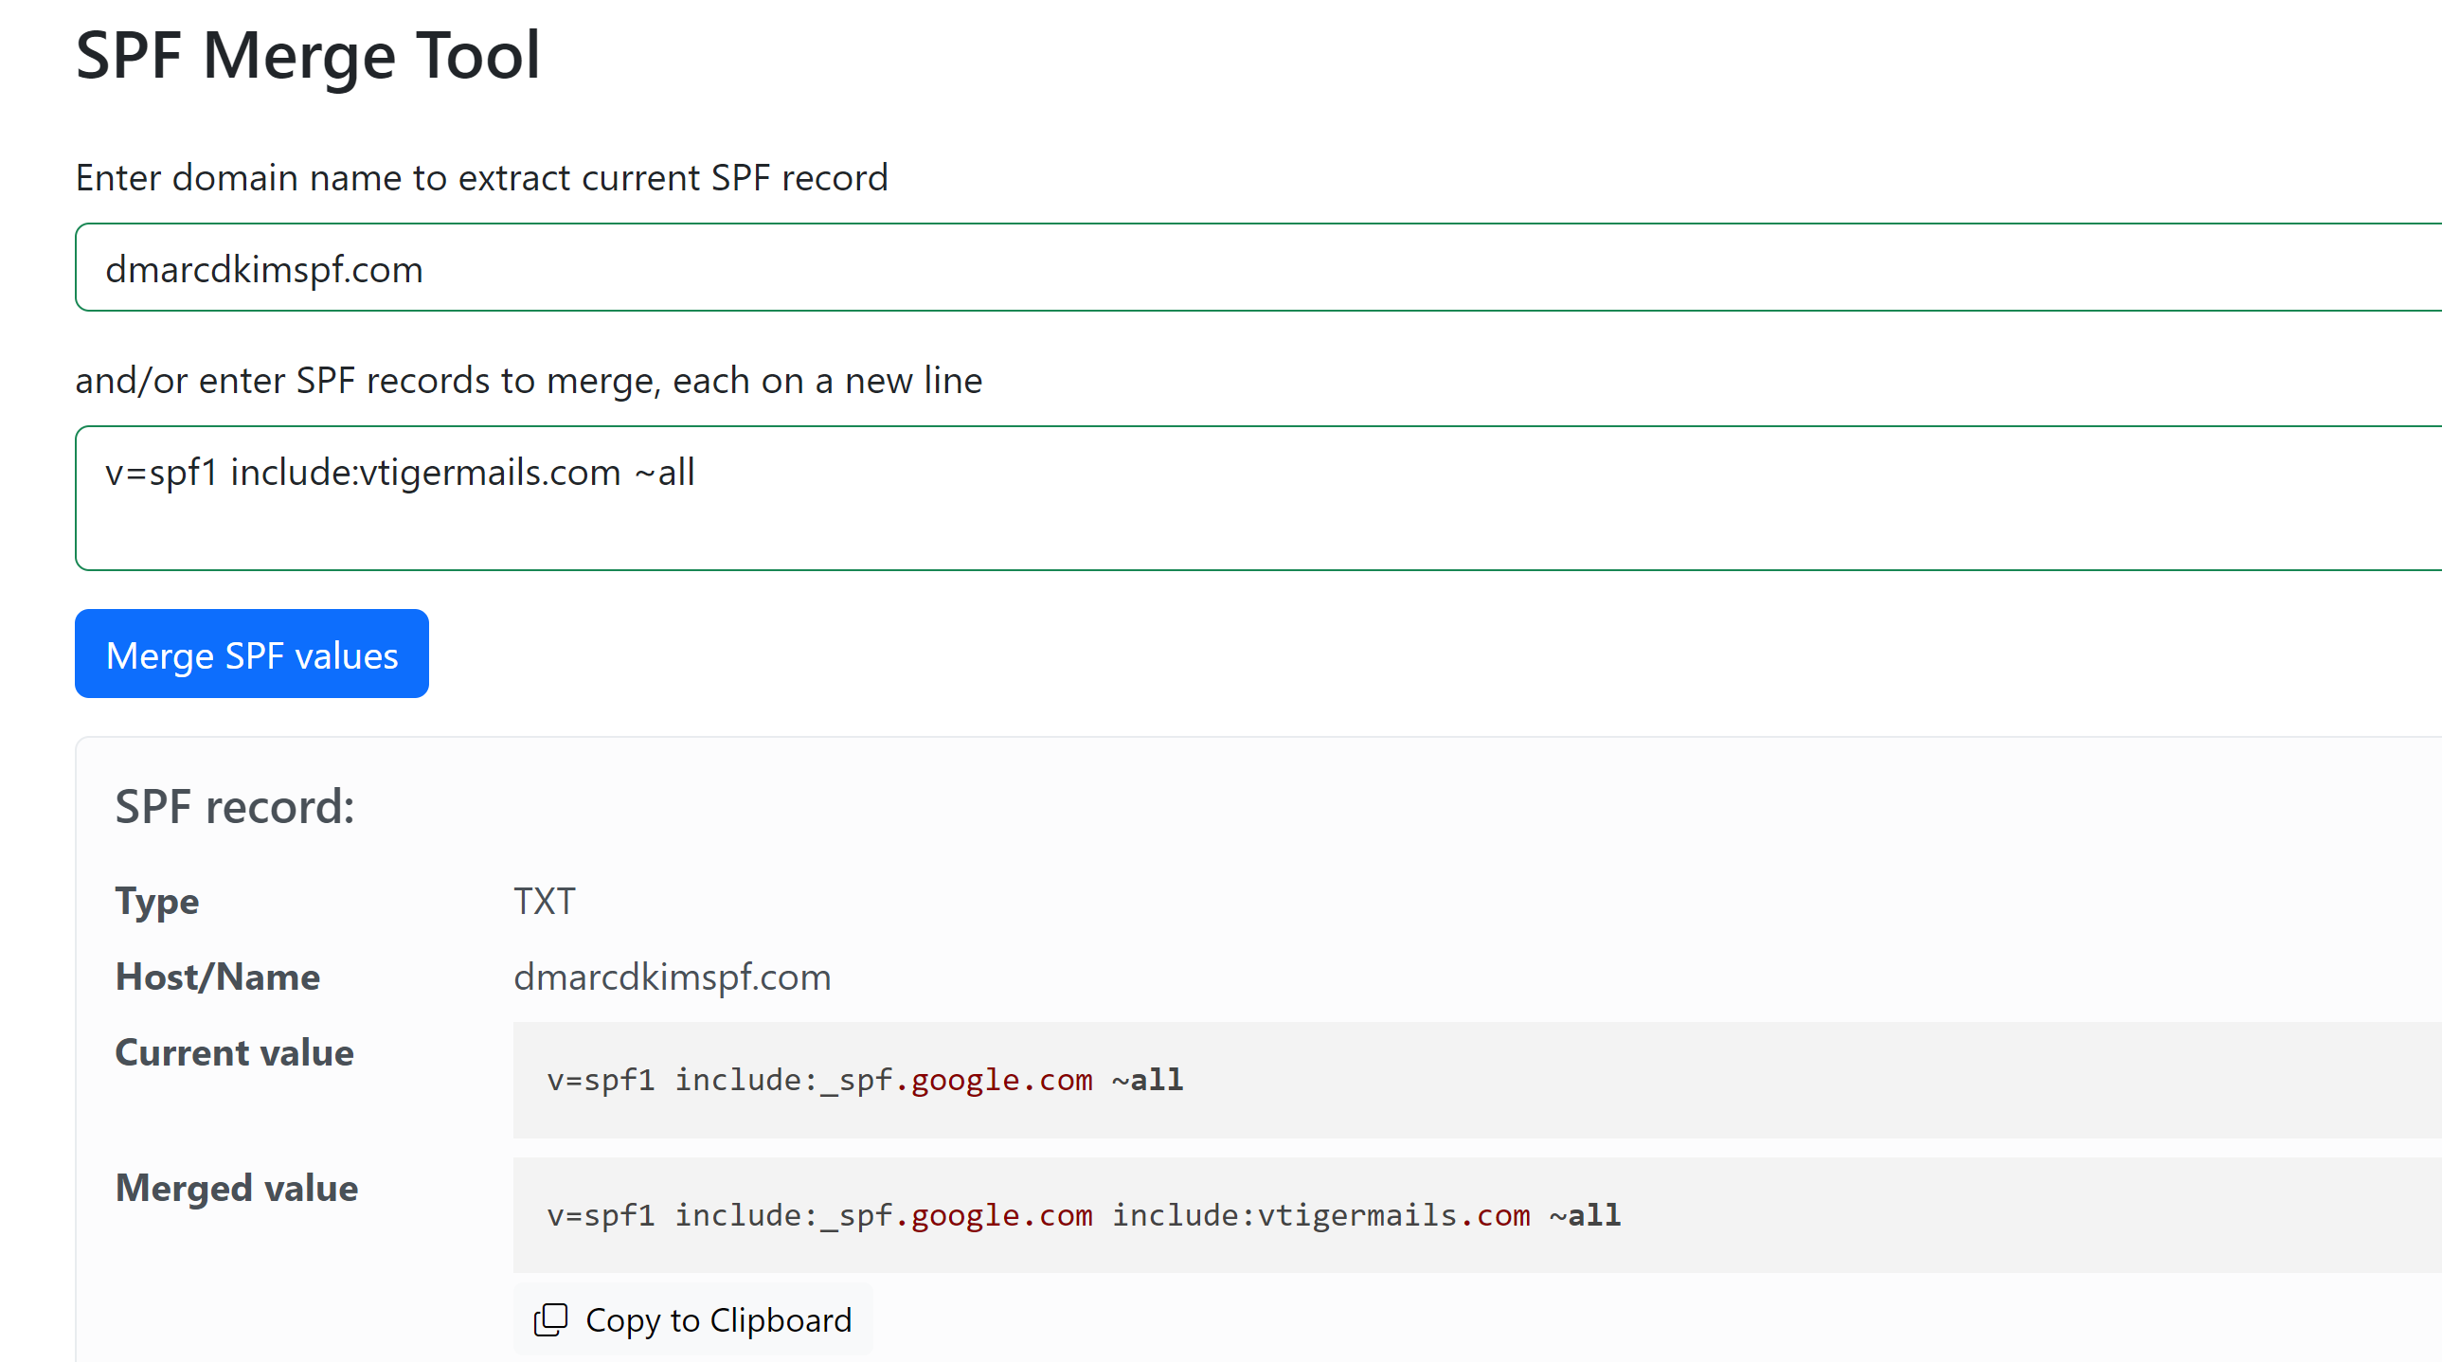Select the merged SPF value text

[1075, 1212]
